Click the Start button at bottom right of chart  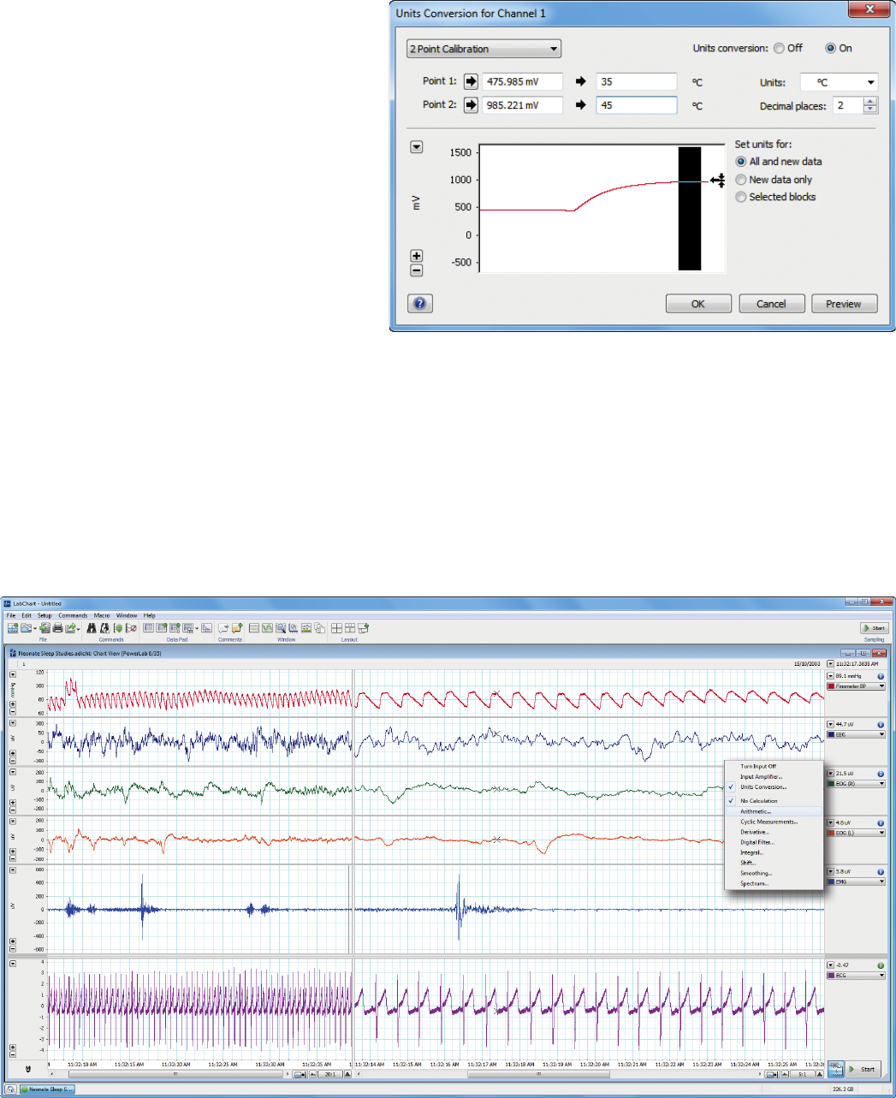tap(863, 1069)
